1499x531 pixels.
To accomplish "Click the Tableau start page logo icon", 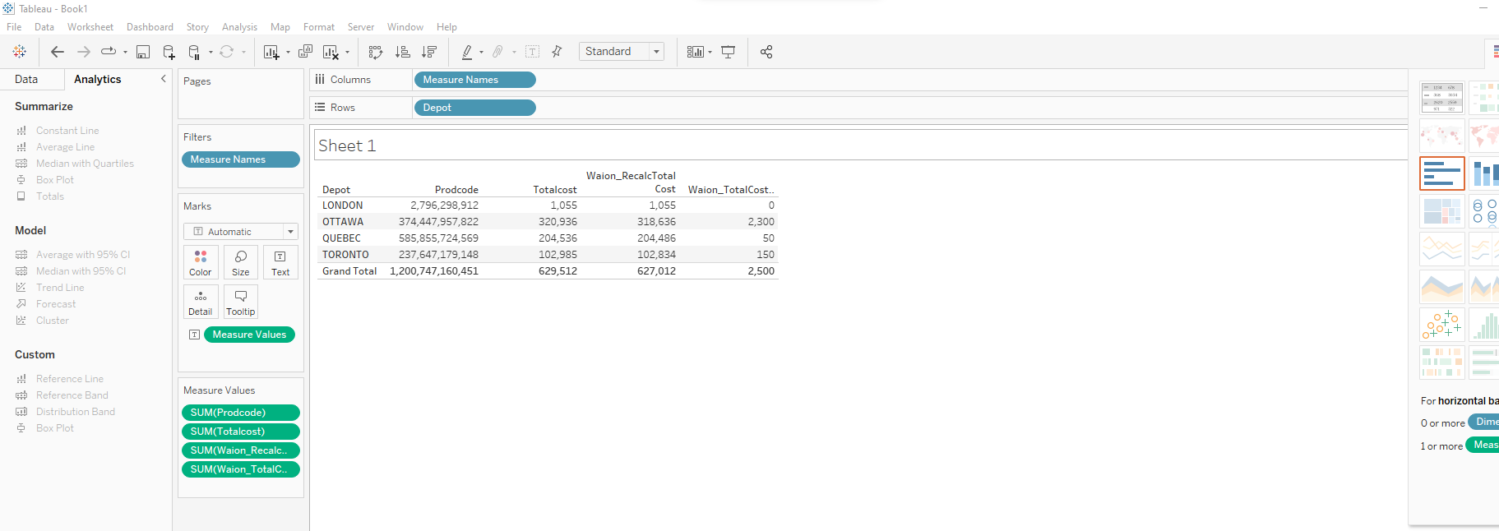I will coord(20,52).
